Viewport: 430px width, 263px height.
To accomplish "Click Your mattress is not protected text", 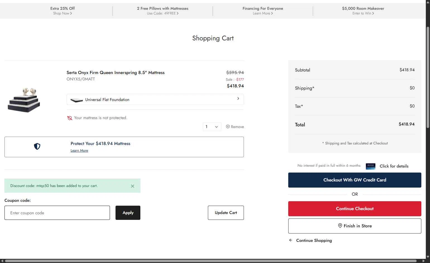I will [100, 118].
